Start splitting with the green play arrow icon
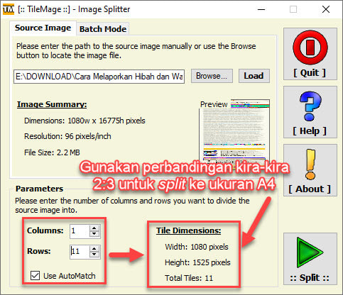The width and height of the screenshot is (343, 295). tap(310, 252)
